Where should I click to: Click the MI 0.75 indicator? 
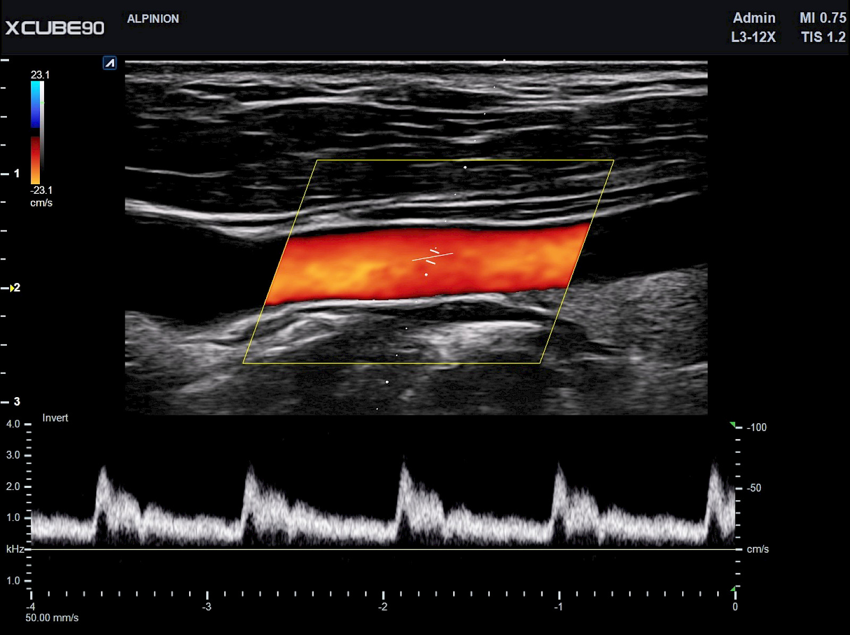823,18
